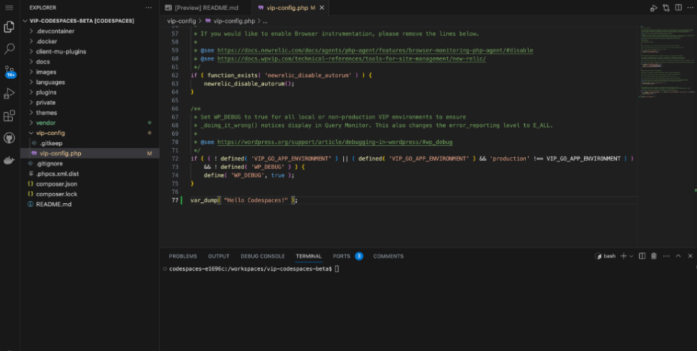Screen dimensions: 697x351
Task: Expand the .docker folder
Action: point(47,41)
